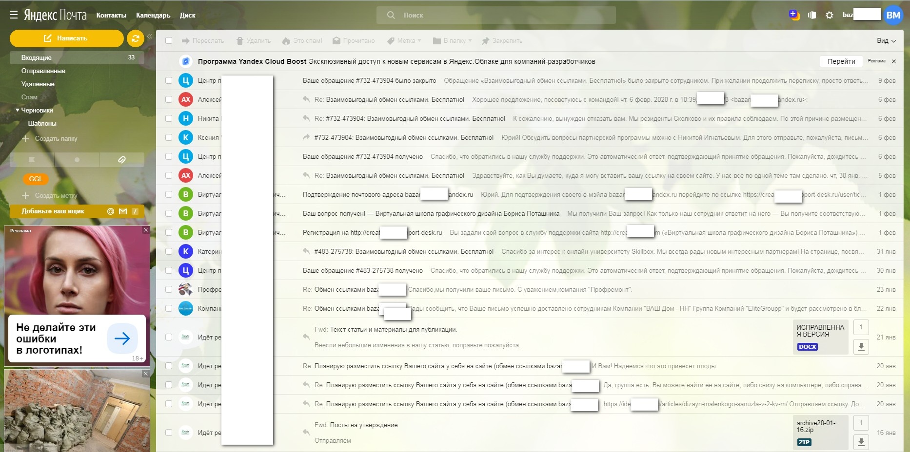Image resolution: width=910 pixels, height=452 pixels.
Task: Click the refresh mail round button
Action: click(x=135, y=38)
